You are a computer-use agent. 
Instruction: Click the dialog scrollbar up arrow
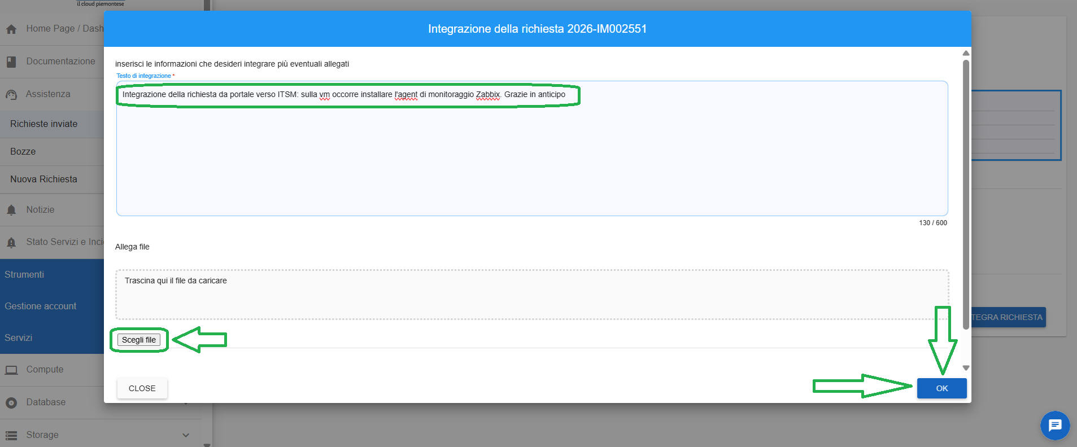point(966,53)
